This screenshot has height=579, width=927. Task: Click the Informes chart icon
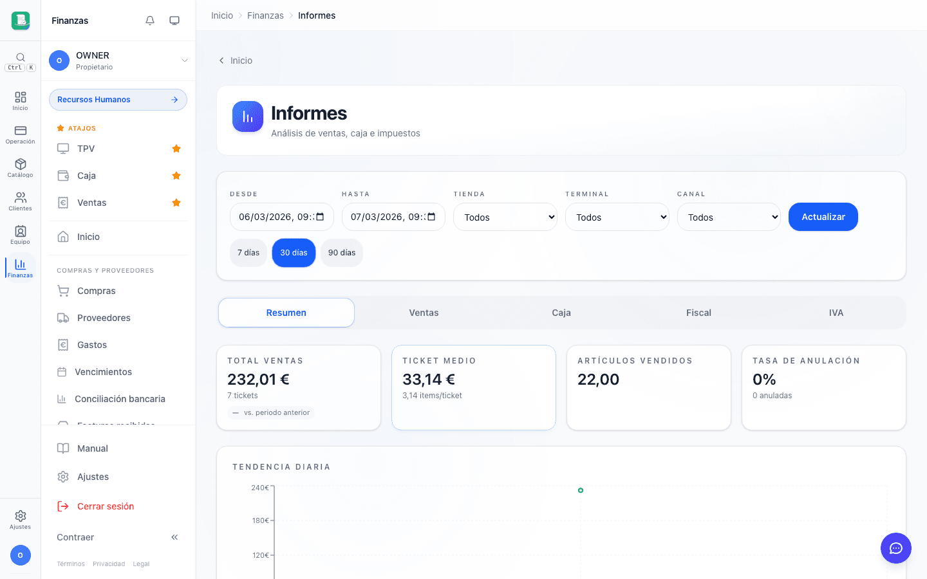(248, 116)
